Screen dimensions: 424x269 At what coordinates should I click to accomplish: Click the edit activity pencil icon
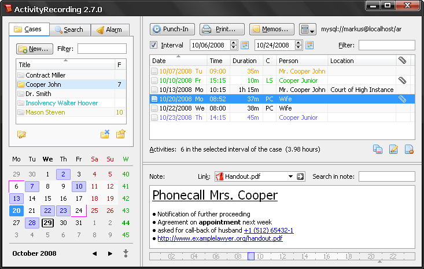(x=393, y=149)
